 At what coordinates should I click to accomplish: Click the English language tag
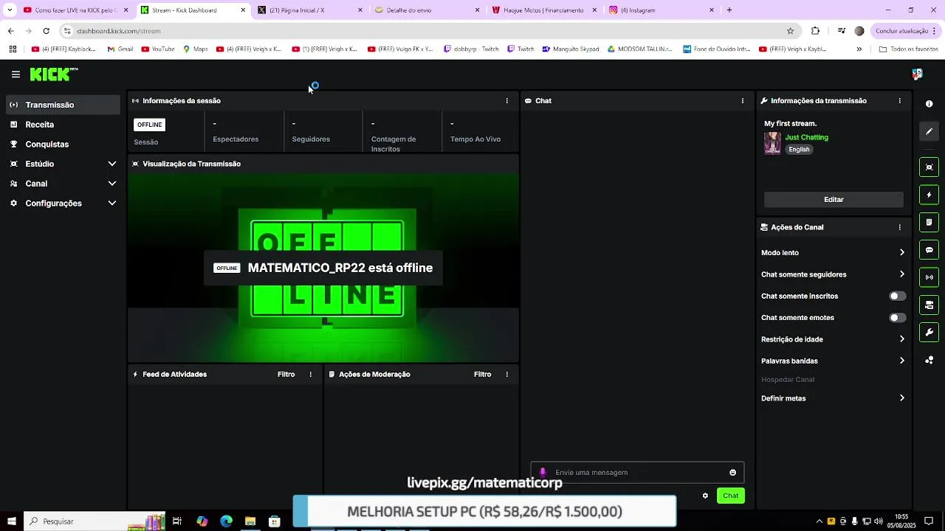[799, 150]
